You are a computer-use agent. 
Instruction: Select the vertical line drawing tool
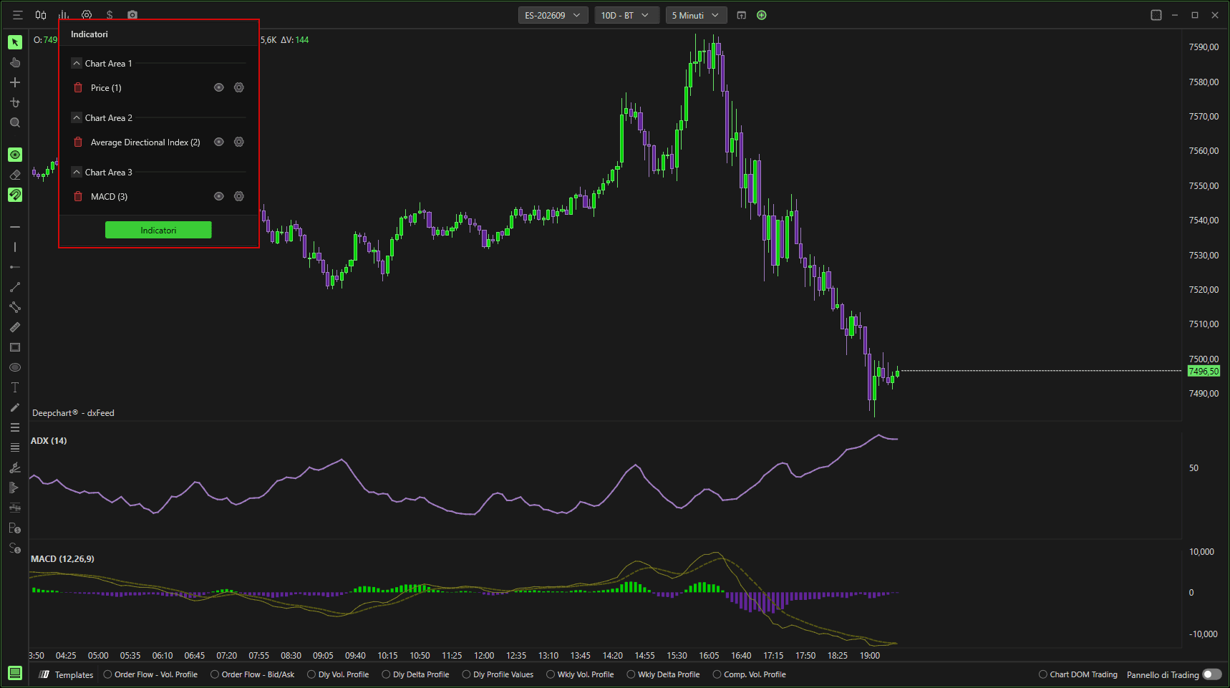click(15, 247)
